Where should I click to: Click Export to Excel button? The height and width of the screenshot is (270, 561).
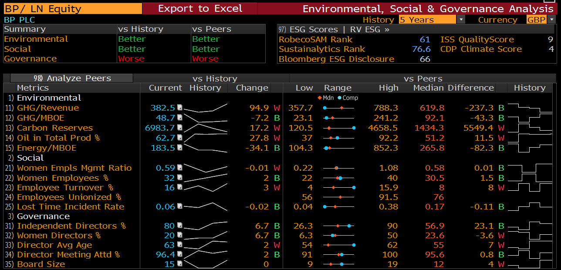[199, 9]
